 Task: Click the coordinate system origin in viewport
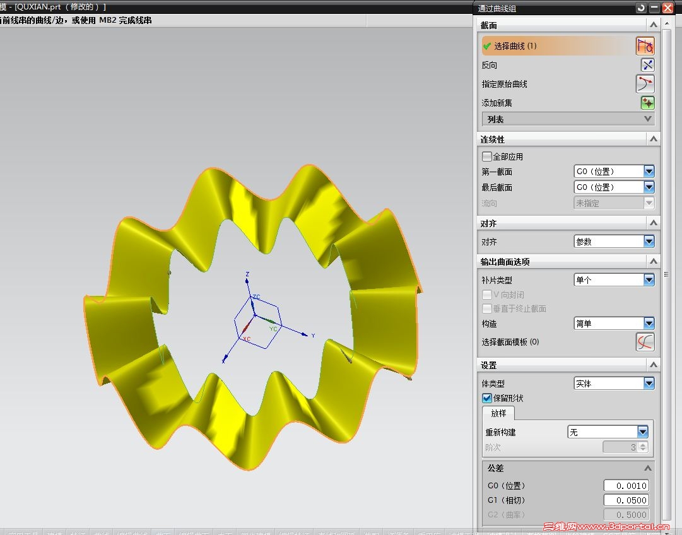pyautogui.click(x=255, y=315)
